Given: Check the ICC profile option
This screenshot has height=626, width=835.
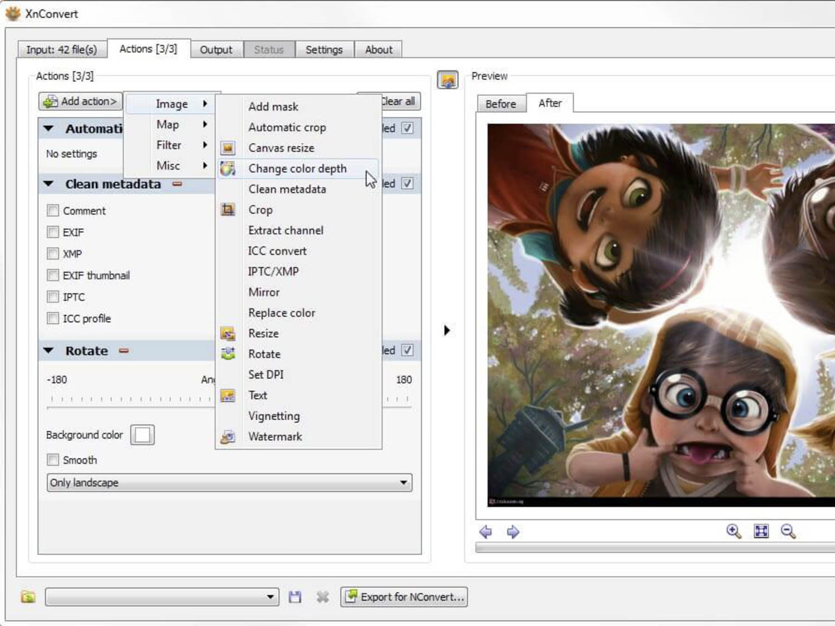Looking at the screenshot, I should point(53,318).
